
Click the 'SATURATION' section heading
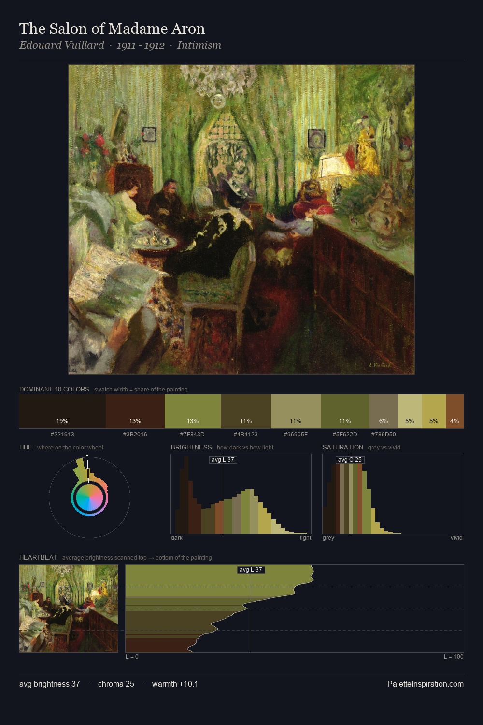[x=343, y=447]
